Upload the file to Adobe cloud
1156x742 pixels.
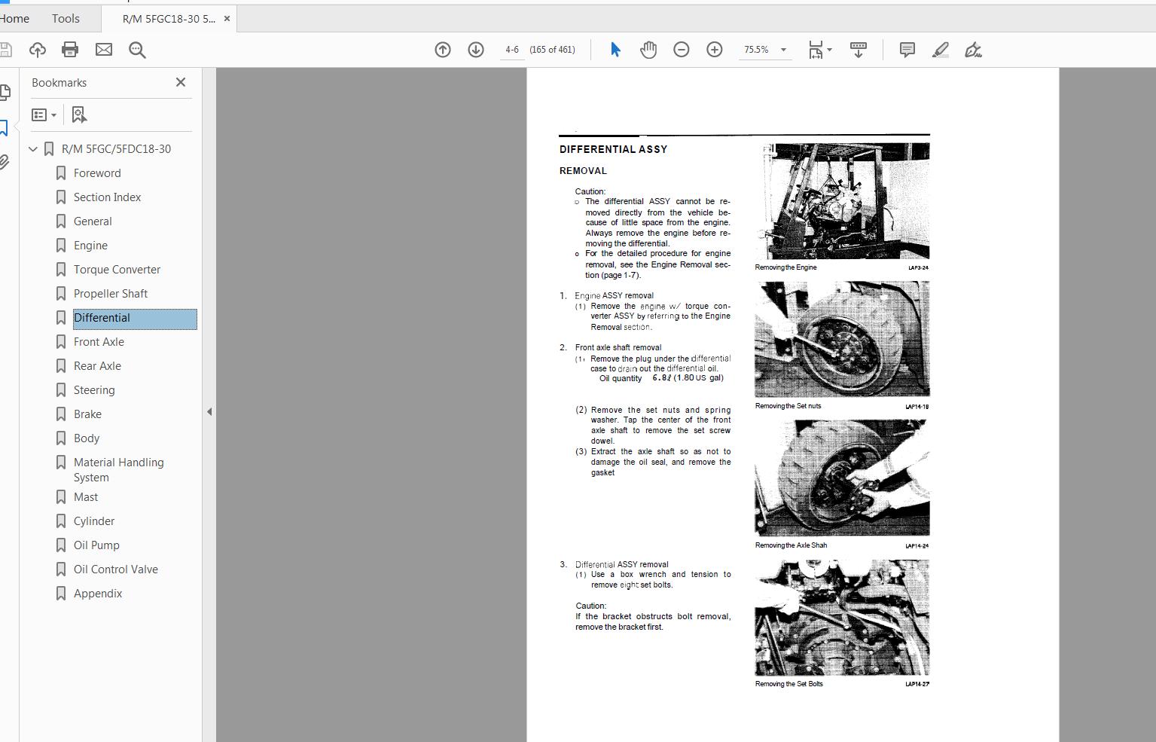pos(37,50)
